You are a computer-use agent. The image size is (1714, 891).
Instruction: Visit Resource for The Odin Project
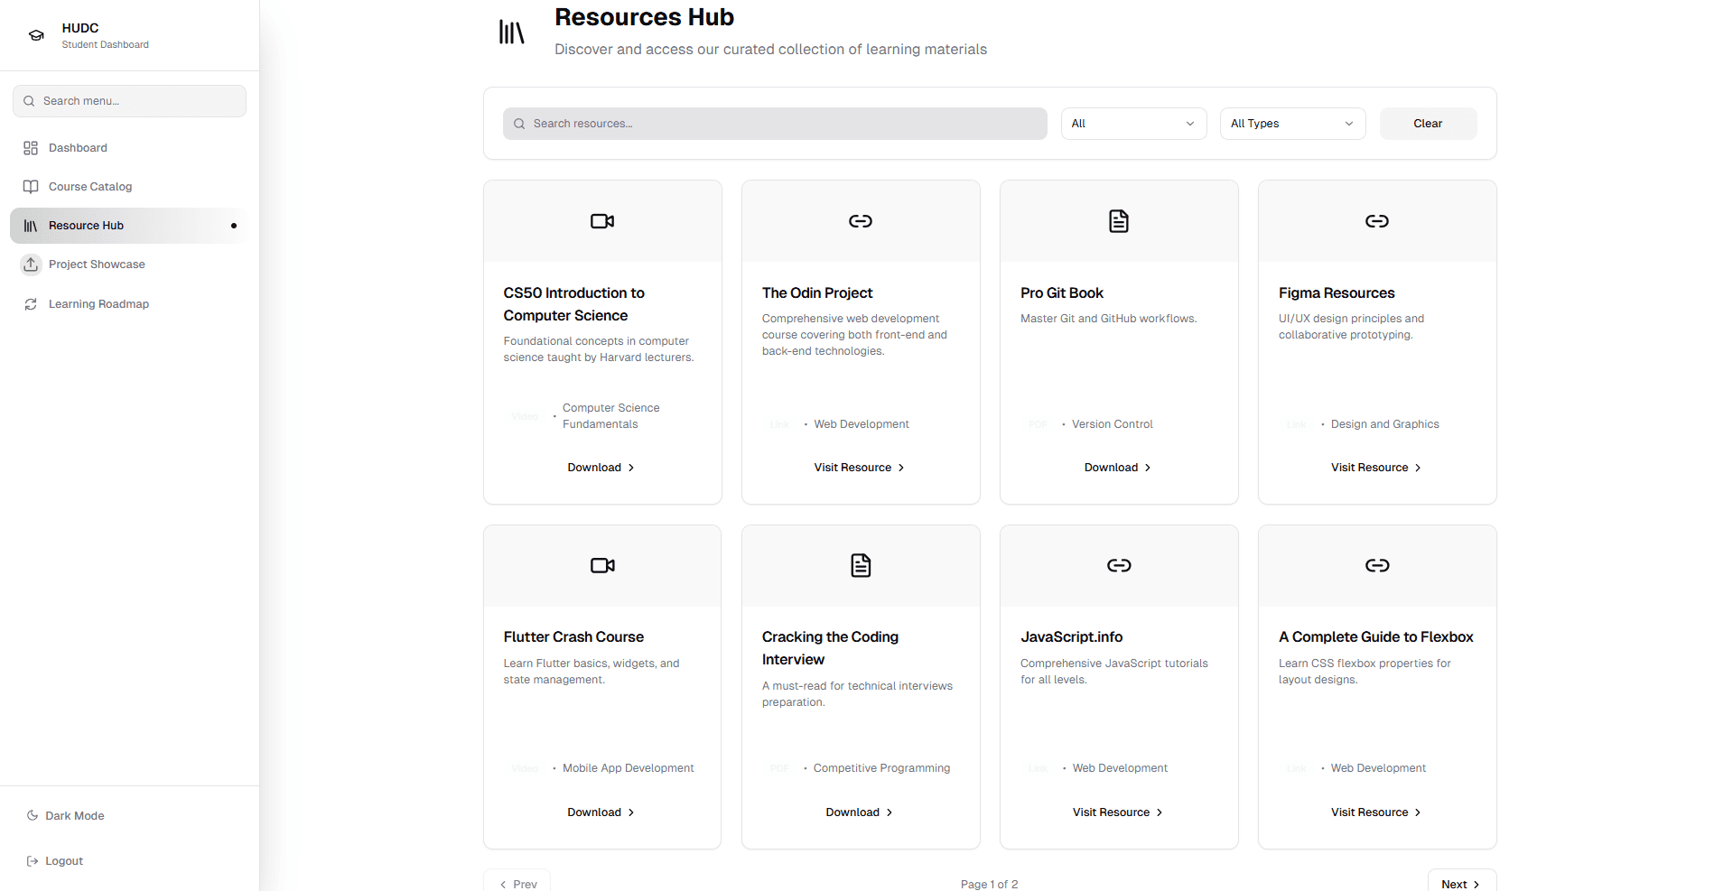coord(860,468)
